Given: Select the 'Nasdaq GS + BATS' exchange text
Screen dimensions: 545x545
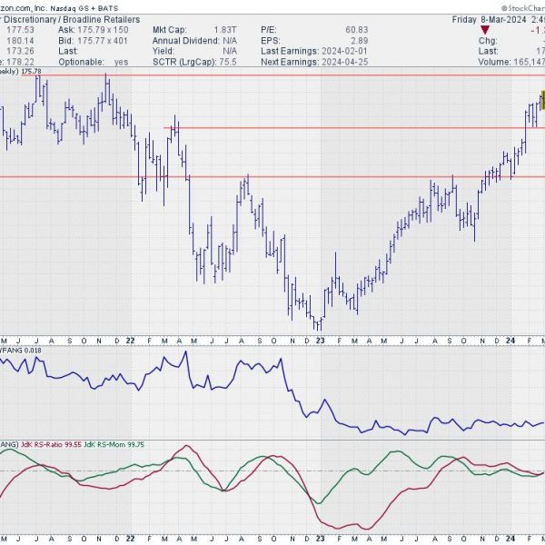Looking at the screenshot, I should pos(84,8).
